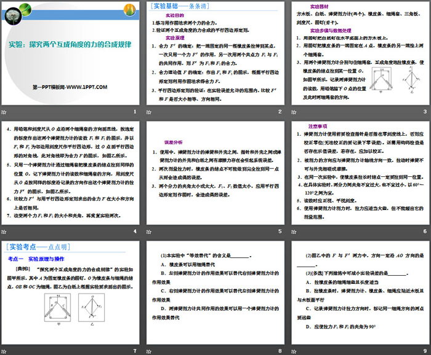Click the animation star icon under slide 8

(148, 351)
